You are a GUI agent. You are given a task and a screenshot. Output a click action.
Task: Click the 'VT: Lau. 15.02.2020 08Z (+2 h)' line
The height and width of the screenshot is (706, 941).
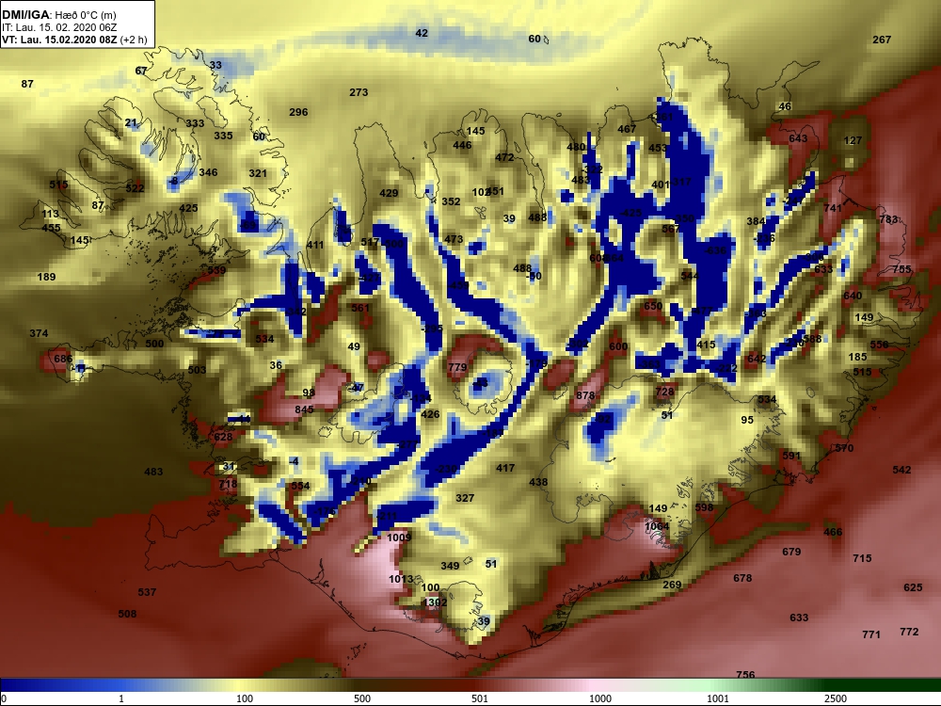point(74,40)
